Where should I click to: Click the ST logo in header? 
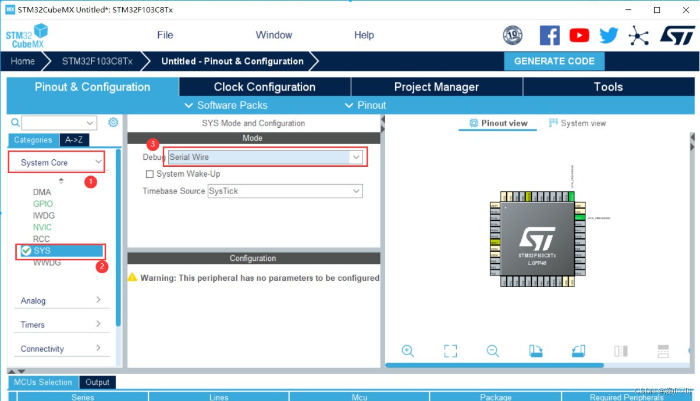click(x=677, y=36)
